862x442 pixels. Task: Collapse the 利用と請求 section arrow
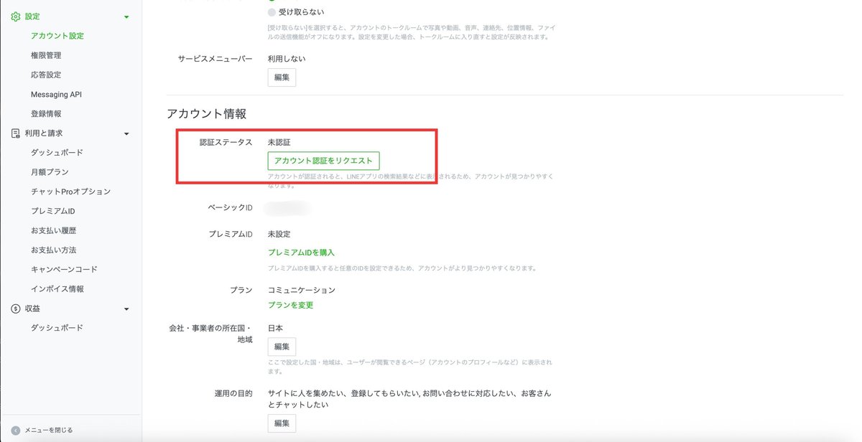[126, 133]
